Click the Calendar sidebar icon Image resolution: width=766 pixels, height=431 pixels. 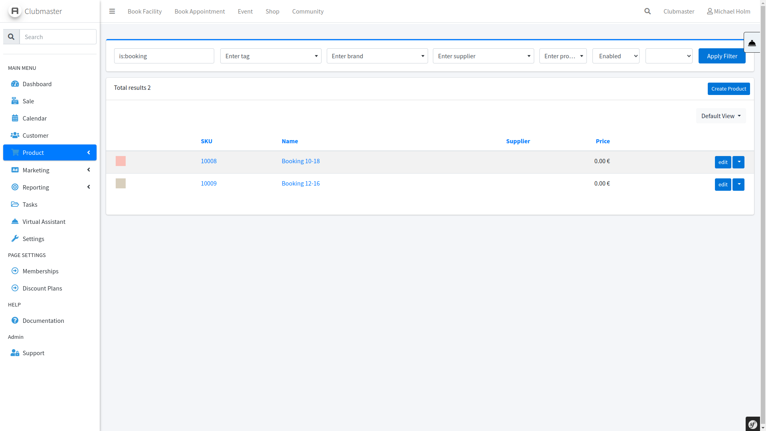pyautogui.click(x=15, y=118)
